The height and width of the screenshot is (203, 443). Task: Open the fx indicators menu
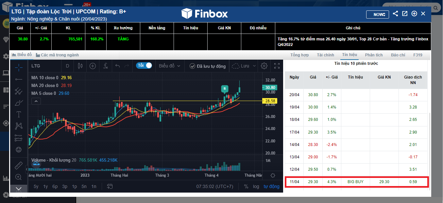click(105, 66)
